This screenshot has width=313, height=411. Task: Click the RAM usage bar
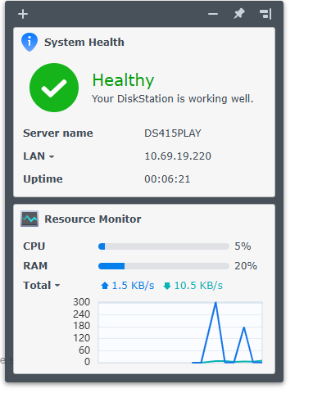click(x=164, y=266)
